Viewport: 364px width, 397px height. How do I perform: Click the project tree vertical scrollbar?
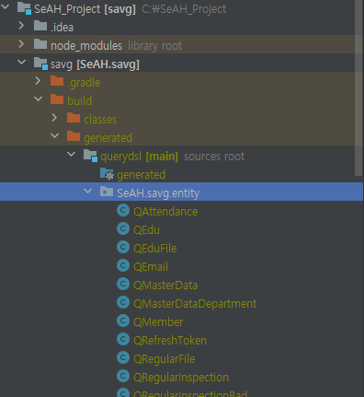[x=358, y=88]
